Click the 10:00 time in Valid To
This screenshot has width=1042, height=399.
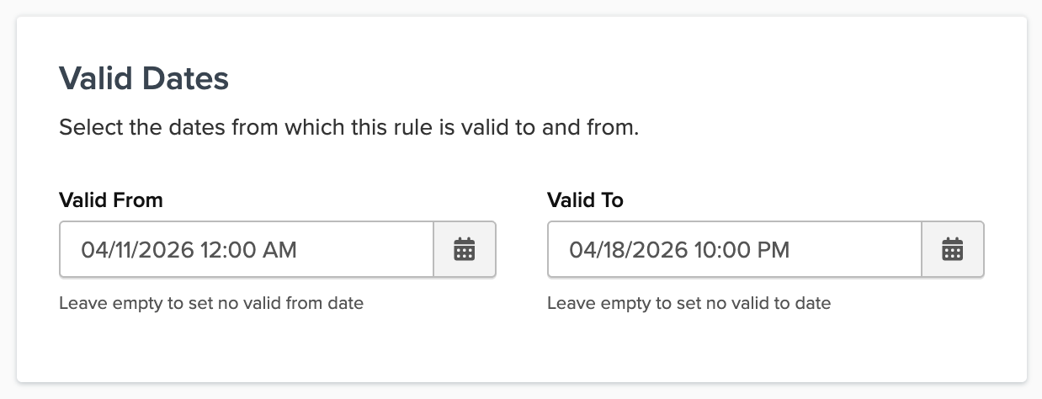715,250
